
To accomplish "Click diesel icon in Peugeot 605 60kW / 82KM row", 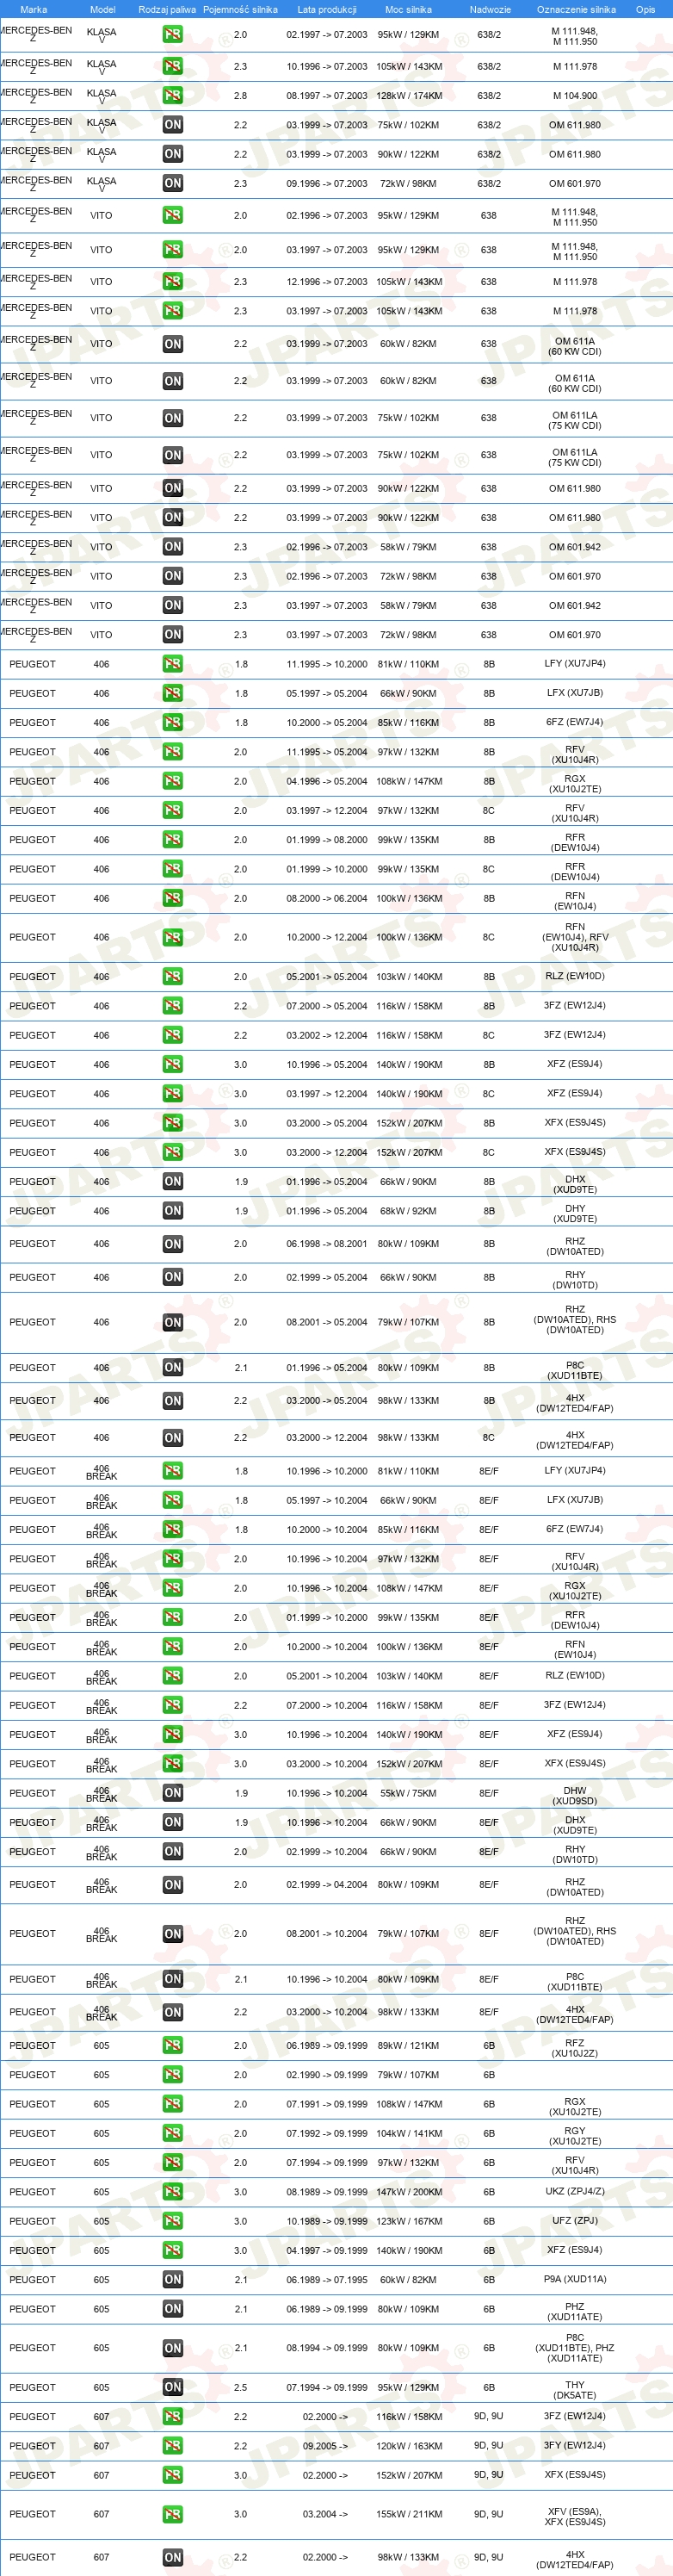I will pos(172,2280).
